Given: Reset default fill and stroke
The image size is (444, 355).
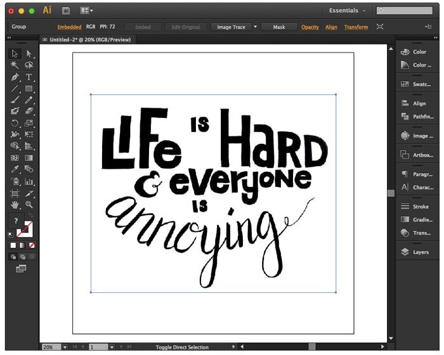Looking at the screenshot, I should tap(11, 235).
